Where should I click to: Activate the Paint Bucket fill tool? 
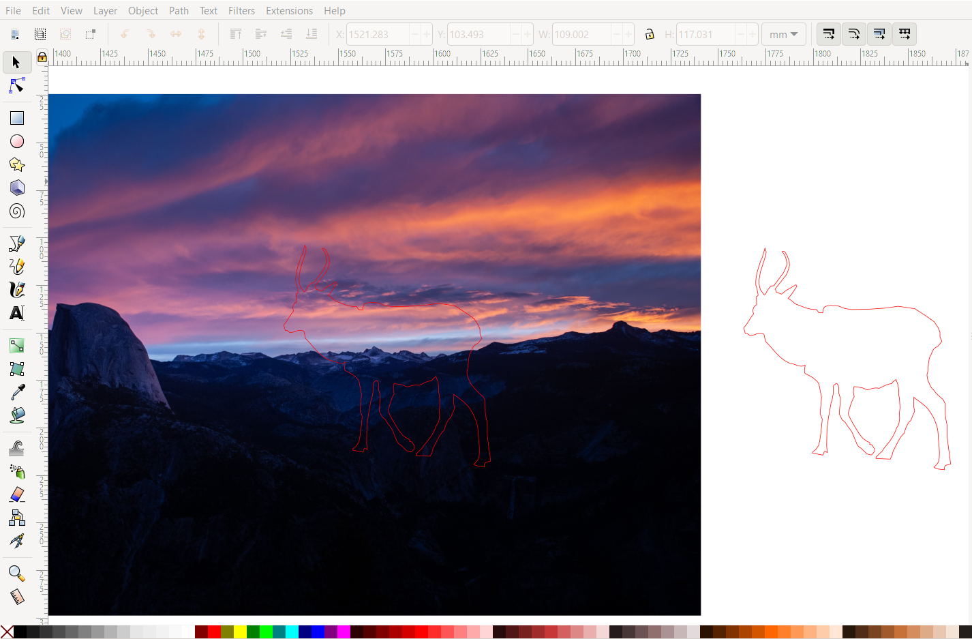[17, 415]
